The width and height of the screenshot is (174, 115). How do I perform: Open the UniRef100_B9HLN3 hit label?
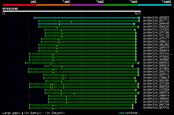tap(156, 27)
